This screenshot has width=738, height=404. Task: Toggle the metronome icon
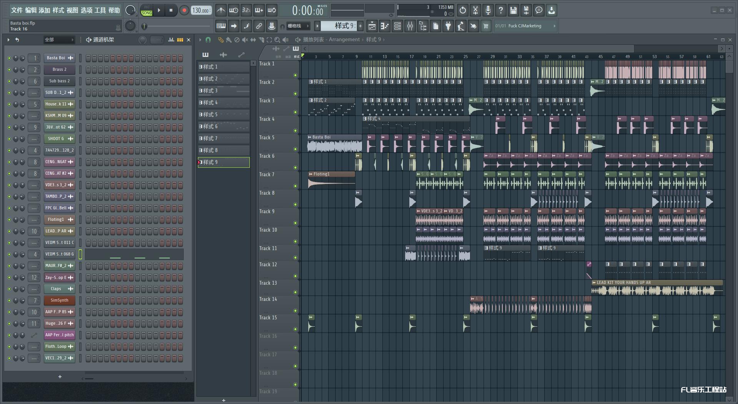(x=221, y=10)
